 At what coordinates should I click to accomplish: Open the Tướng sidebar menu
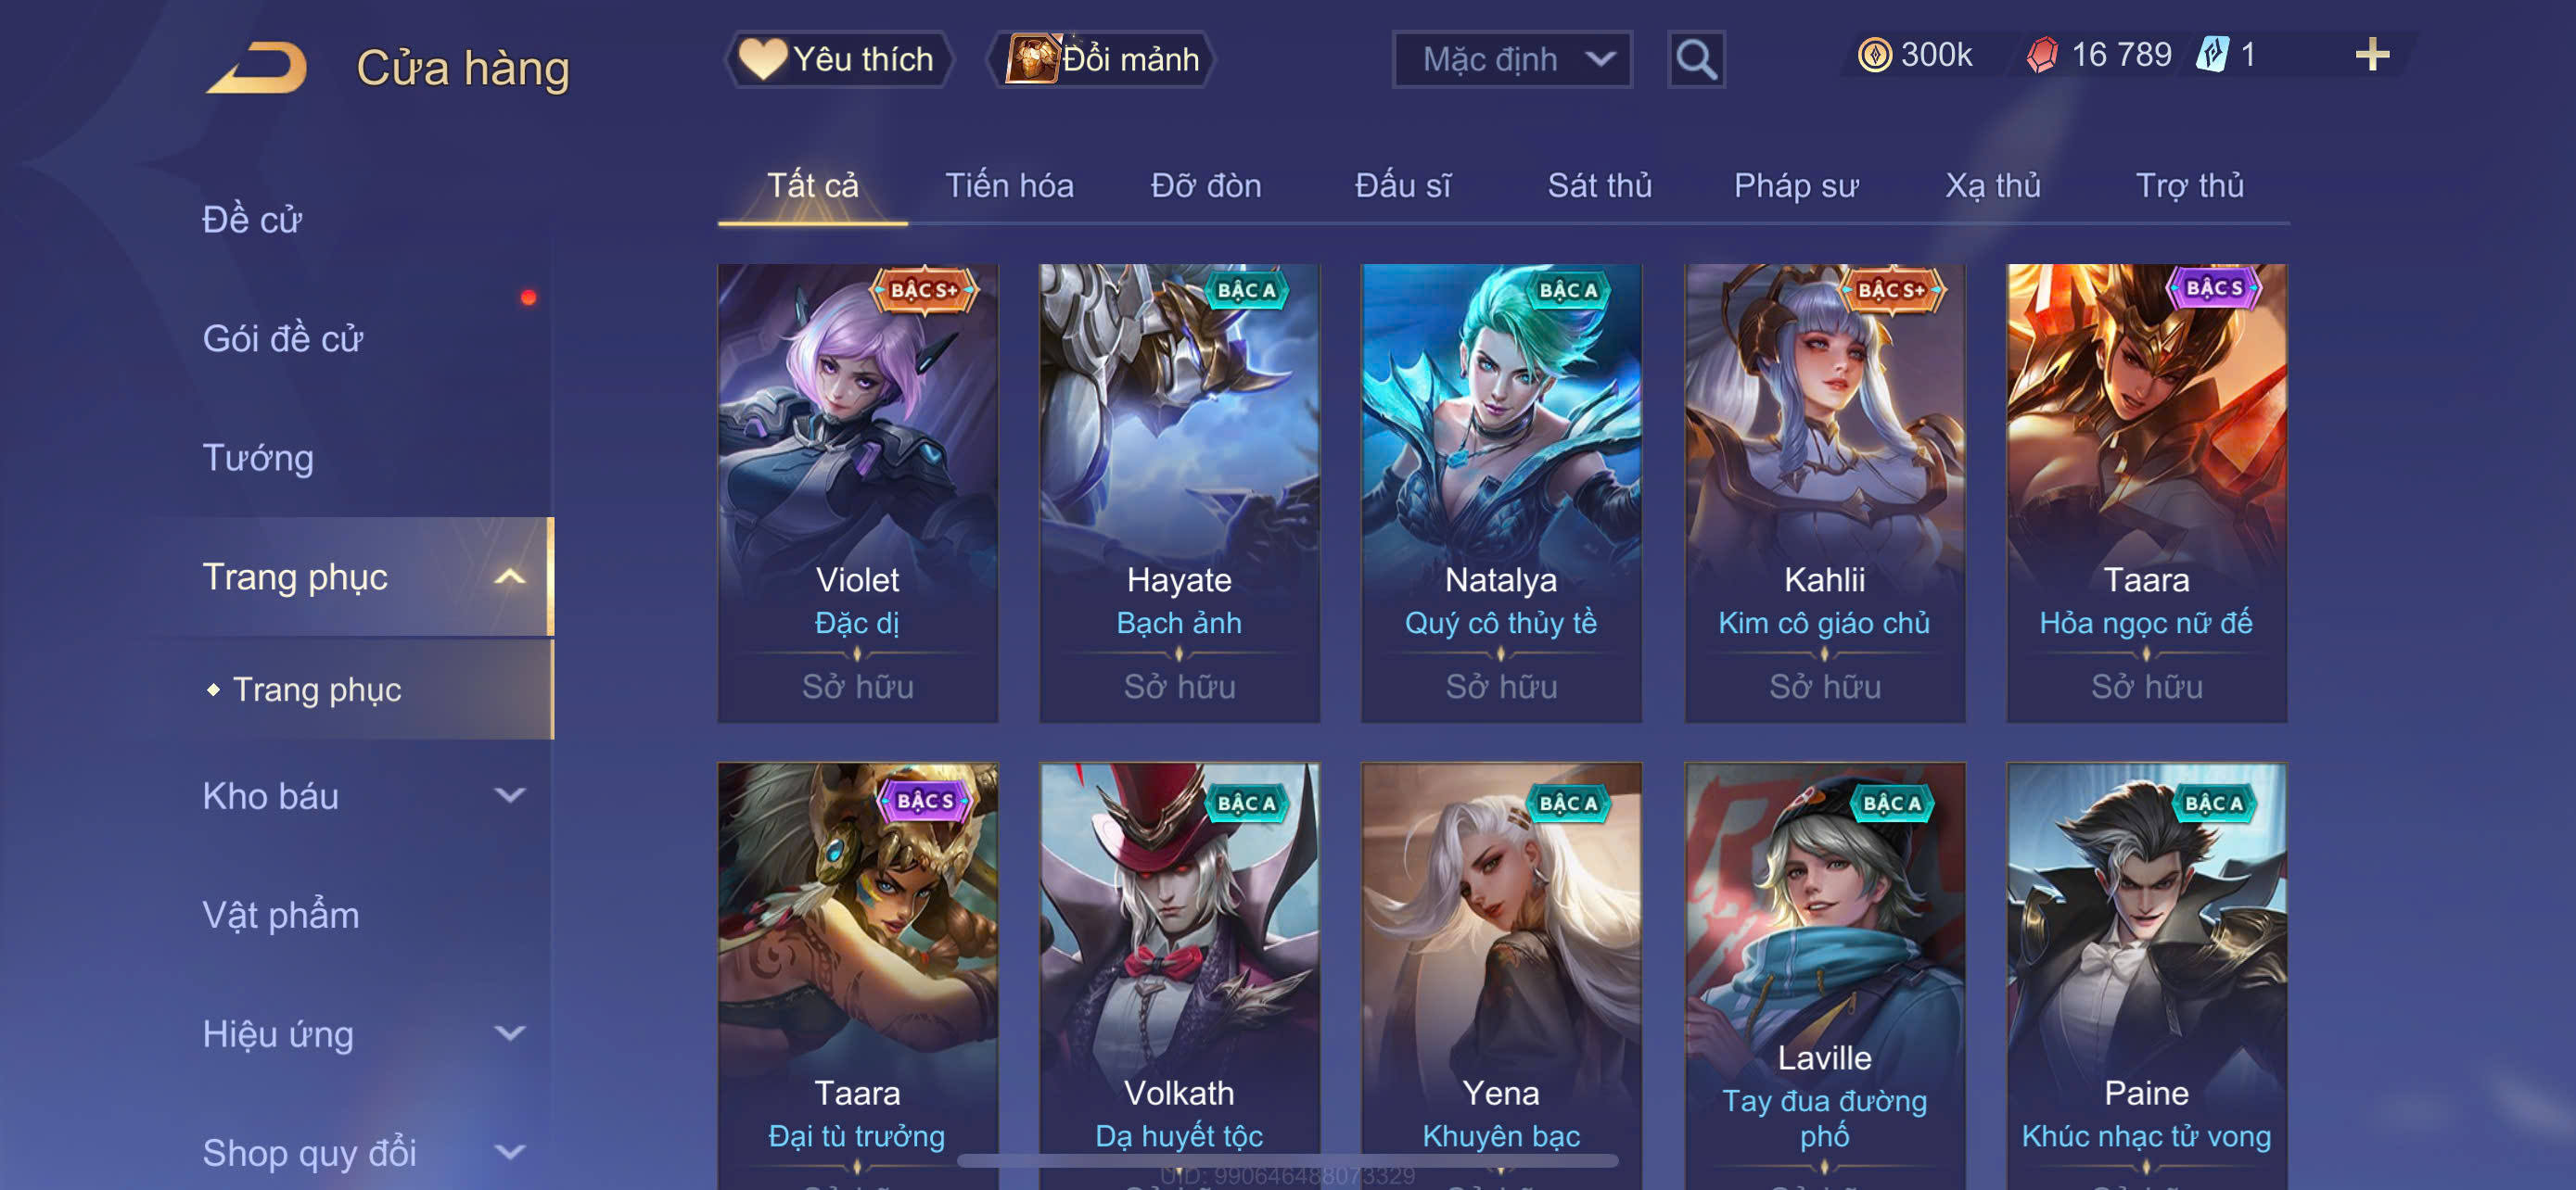pyautogui.click(x=258, y=458)
